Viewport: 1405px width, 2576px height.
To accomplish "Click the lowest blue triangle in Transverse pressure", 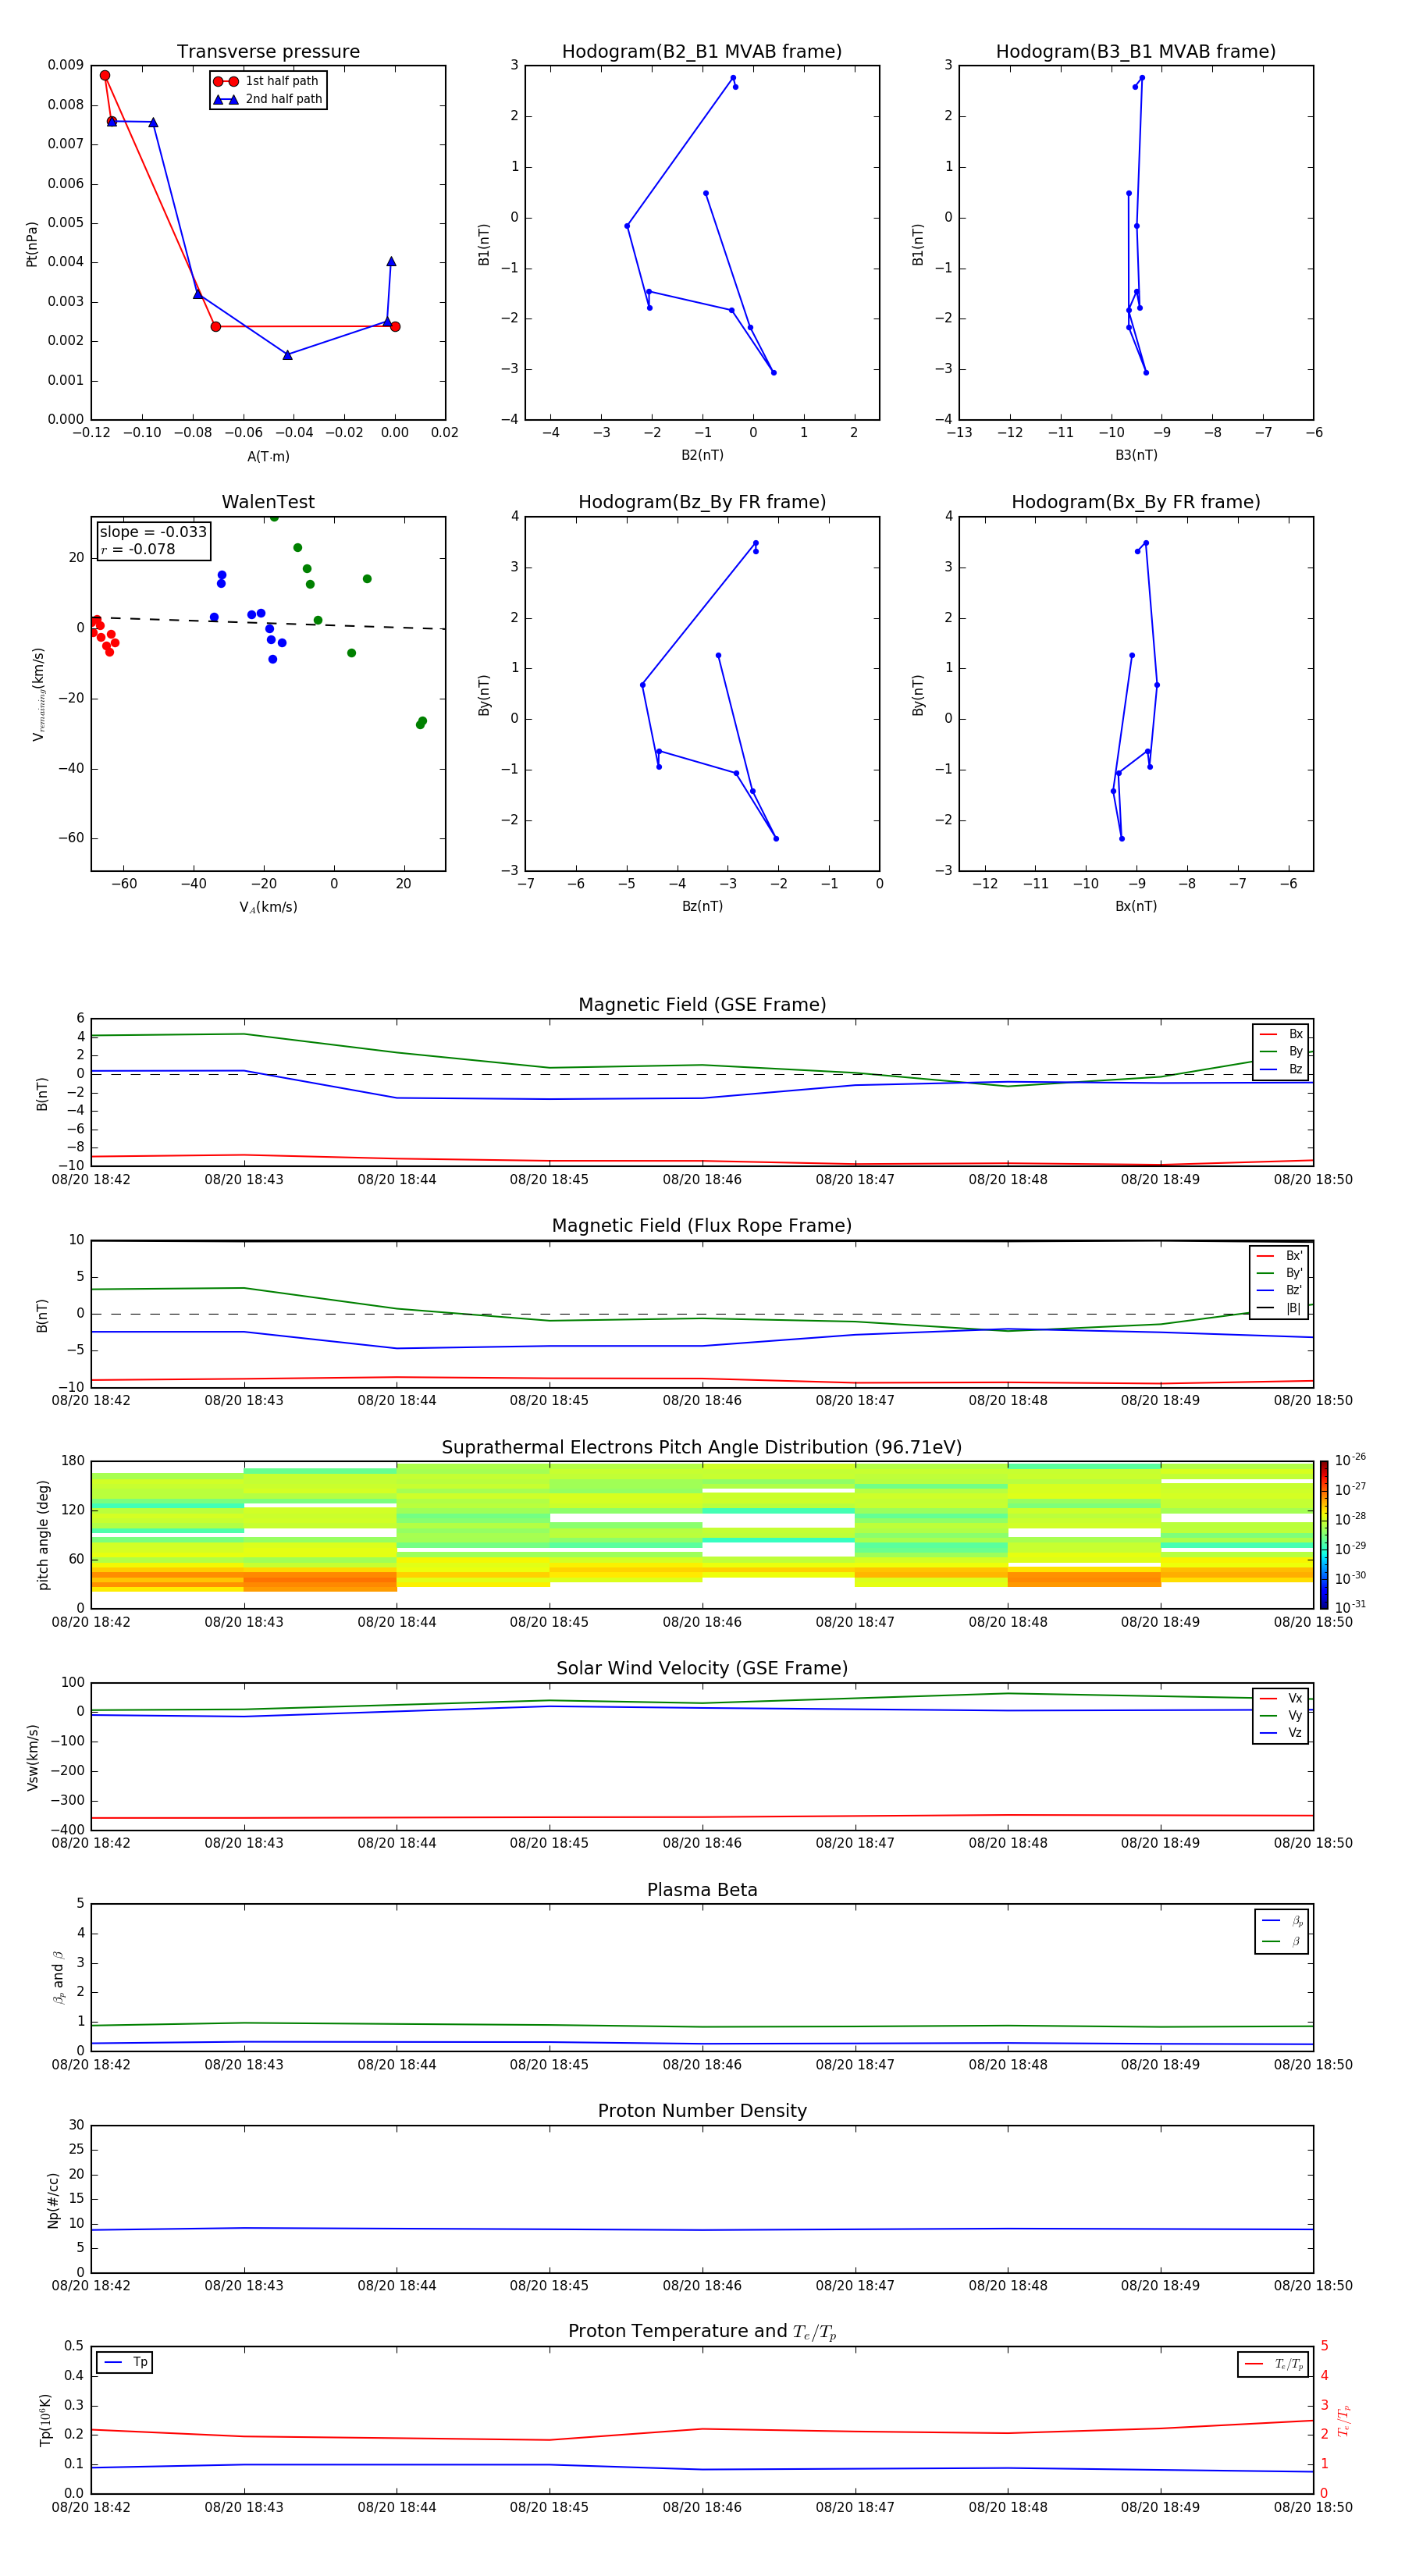I will point(287,354).
